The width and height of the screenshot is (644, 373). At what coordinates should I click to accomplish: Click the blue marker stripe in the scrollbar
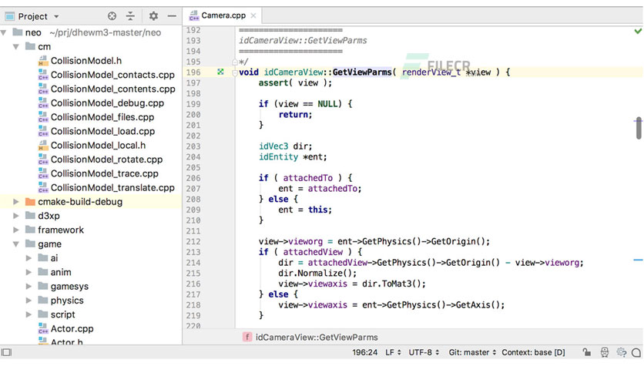tap(638, 260)
